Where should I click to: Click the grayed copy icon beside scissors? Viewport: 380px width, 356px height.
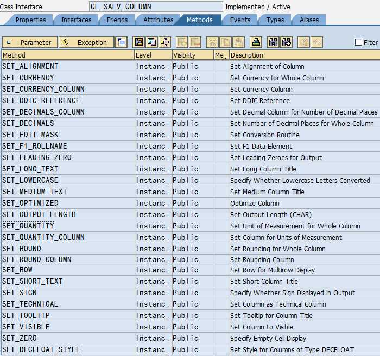[225, 42]
